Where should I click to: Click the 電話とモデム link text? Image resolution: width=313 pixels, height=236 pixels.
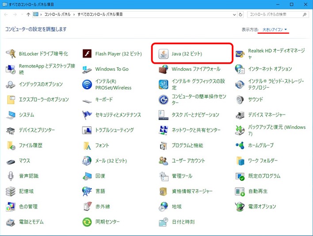click(31, 222)
